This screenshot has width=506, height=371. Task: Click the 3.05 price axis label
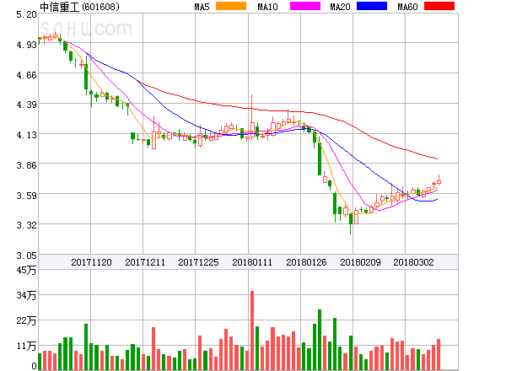point(26,255)
